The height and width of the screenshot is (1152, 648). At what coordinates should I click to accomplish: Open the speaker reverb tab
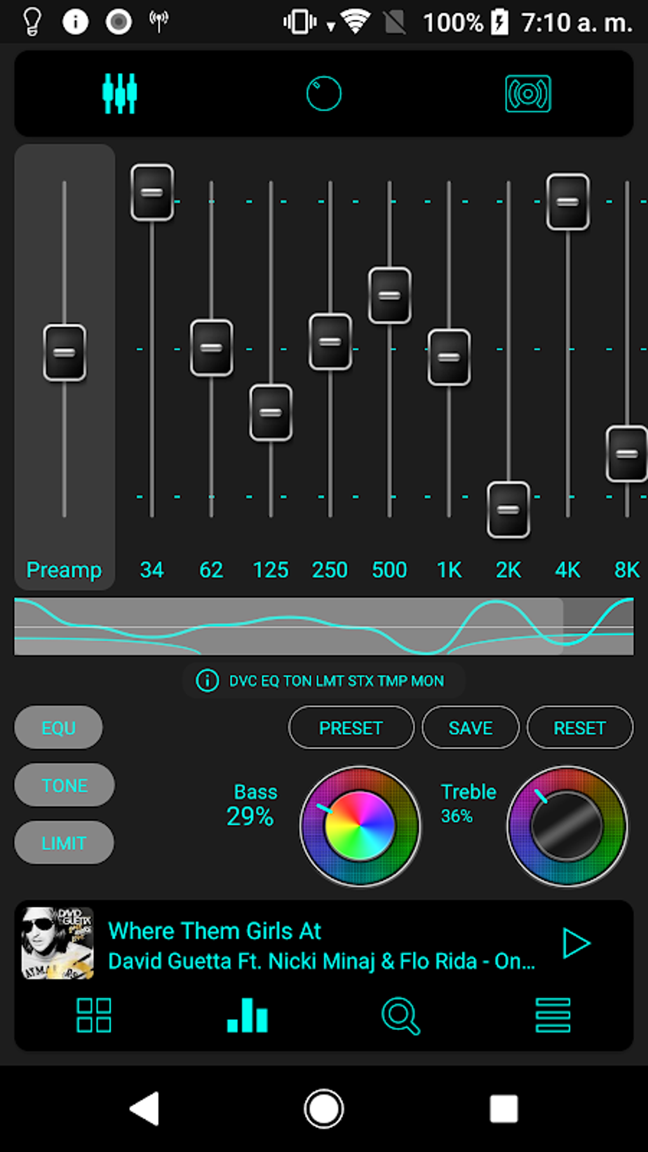pyautogui.click(x=528, y=93)
